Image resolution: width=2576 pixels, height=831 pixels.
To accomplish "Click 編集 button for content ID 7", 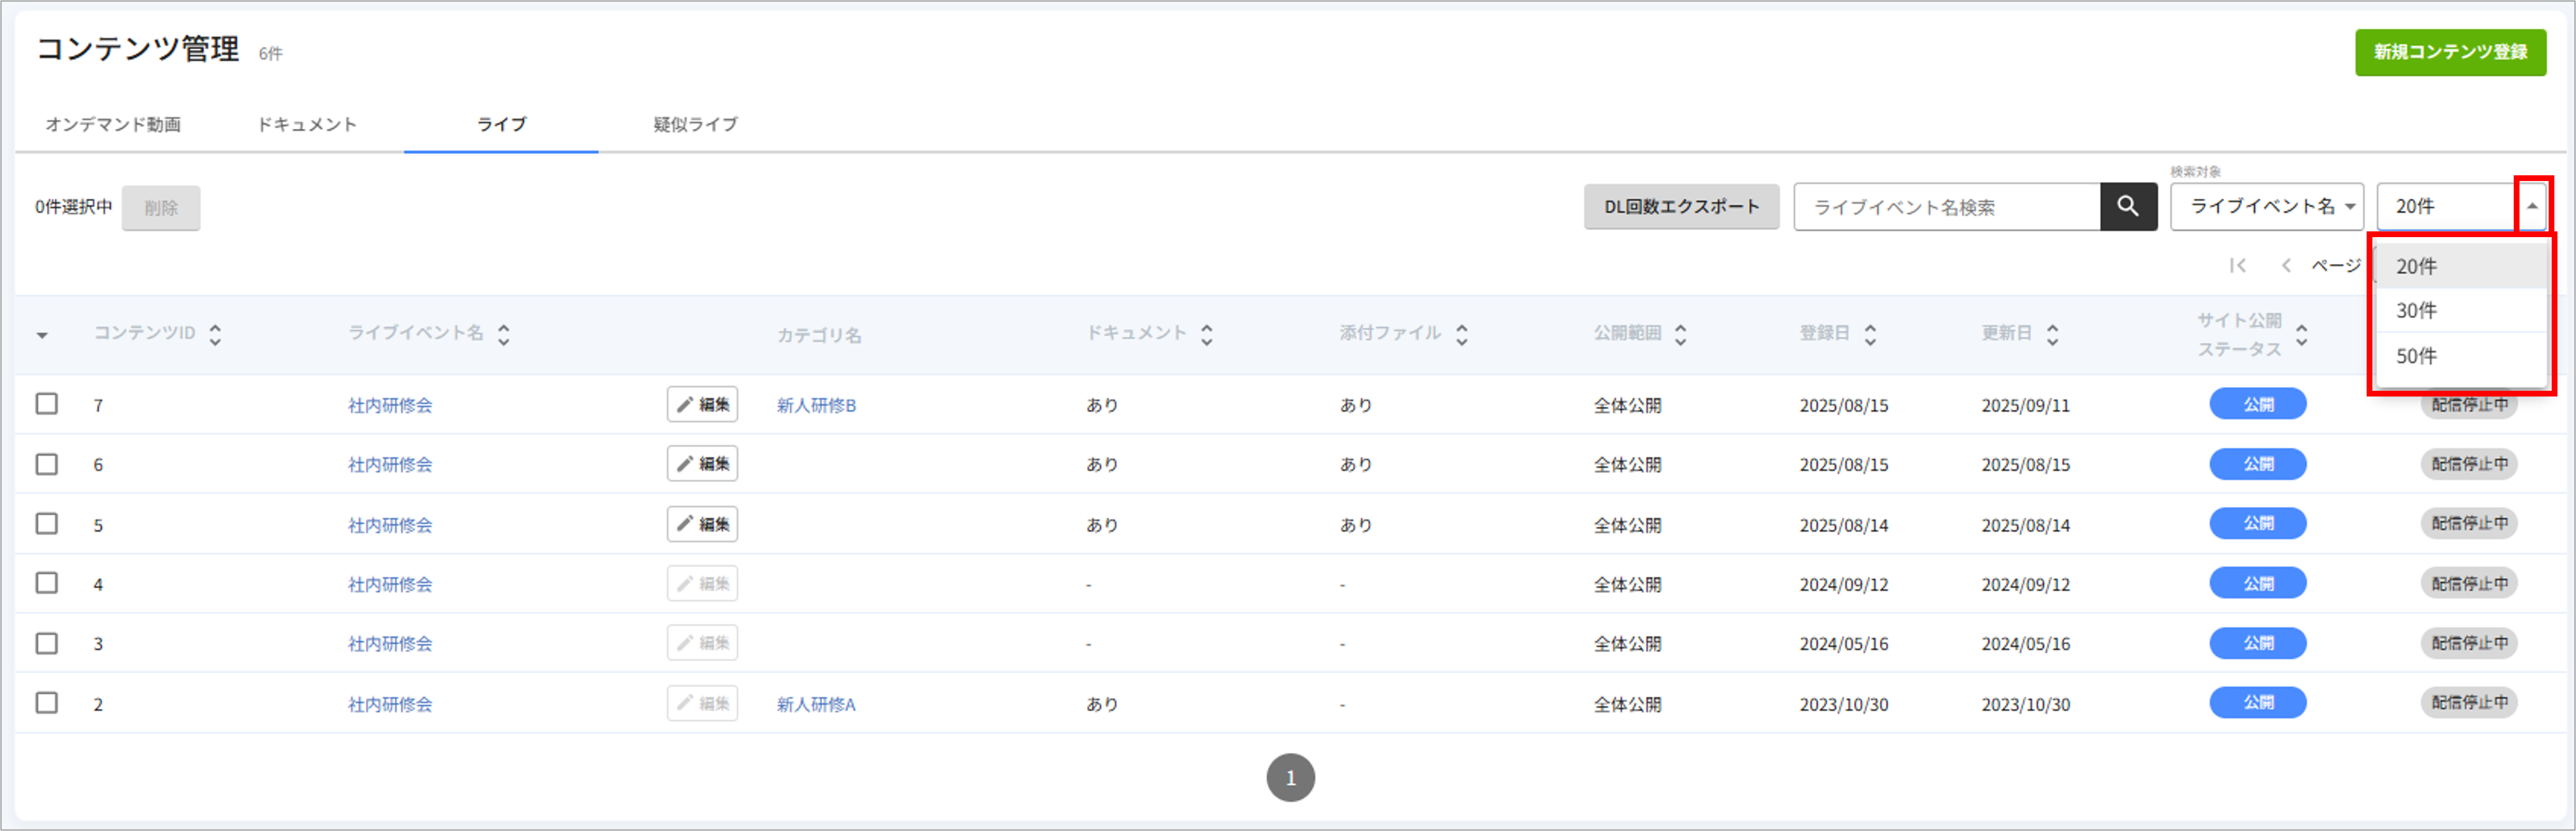I will (x=703, y=404).
